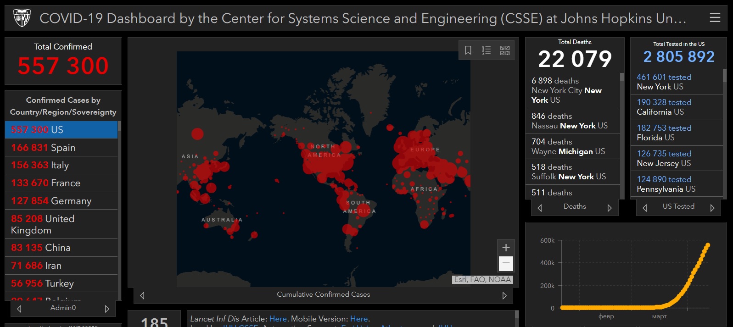Select 156 363 Italy row

(61, 165)
